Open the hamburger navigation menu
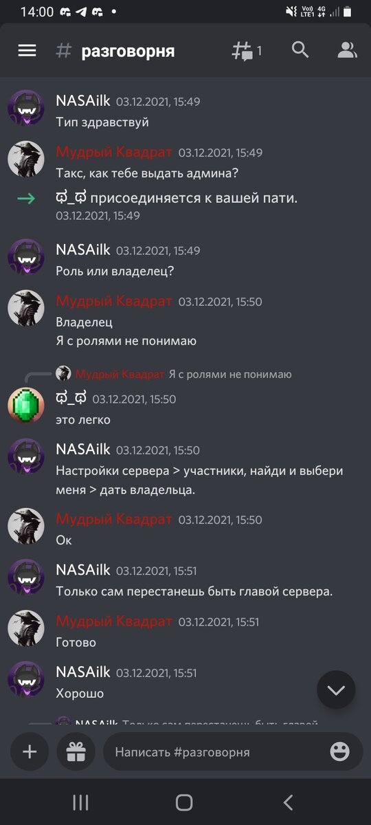371x825 pixels. pos(27,50)
